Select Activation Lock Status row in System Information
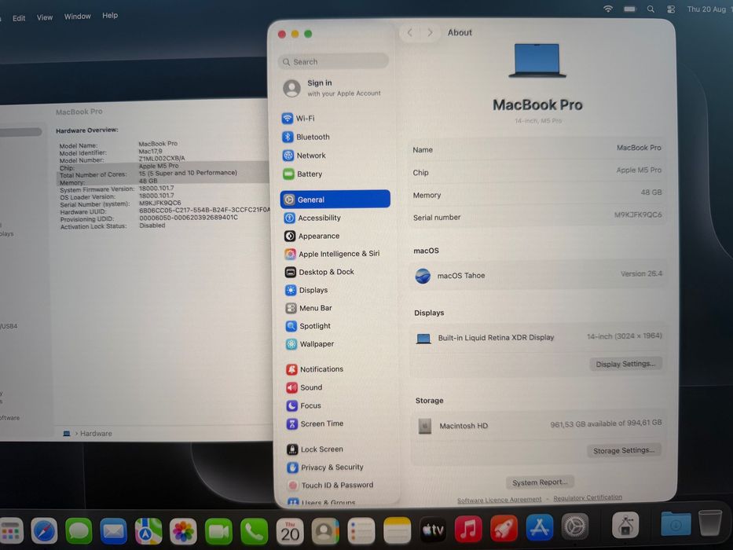Viewport: 733px width, 550px height. [x=112, y=226]
